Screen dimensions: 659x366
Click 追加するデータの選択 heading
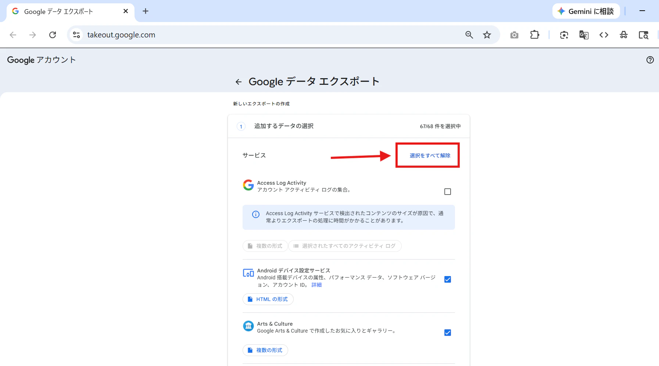[x=284, y=126]
